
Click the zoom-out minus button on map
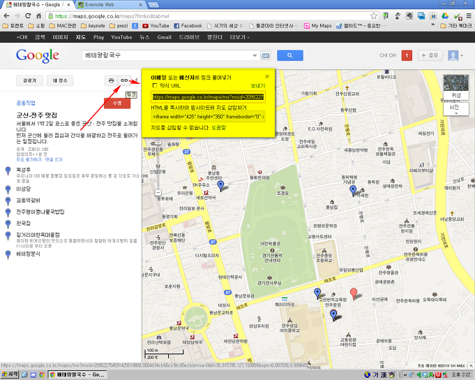click(x=158, y=193)
